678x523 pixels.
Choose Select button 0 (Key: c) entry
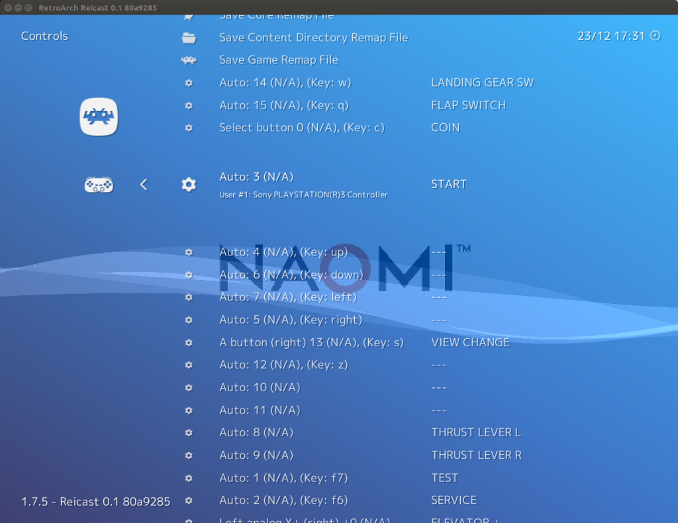[x=302, y=128]
